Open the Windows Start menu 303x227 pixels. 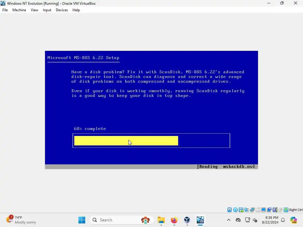82,220
